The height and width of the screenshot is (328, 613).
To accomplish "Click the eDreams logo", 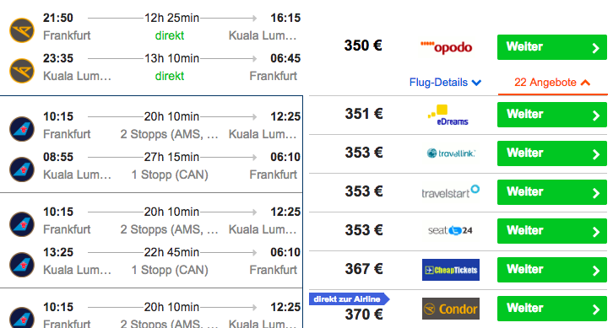I will tap(448, 115).
